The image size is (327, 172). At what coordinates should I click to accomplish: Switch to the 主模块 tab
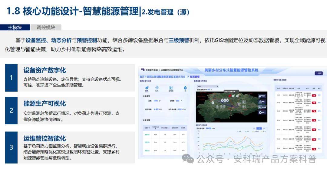click(x=15, y=27)
